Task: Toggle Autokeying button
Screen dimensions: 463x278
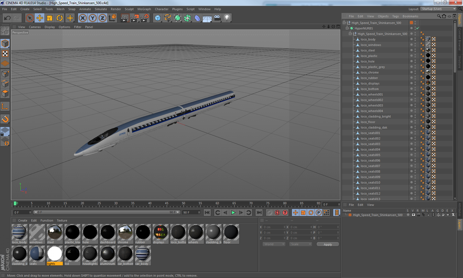Action: pyautogui.click(x=277, y=212)
